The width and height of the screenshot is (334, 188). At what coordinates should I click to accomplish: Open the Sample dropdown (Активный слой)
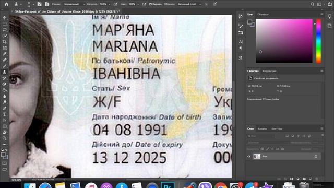click(189, 4)
